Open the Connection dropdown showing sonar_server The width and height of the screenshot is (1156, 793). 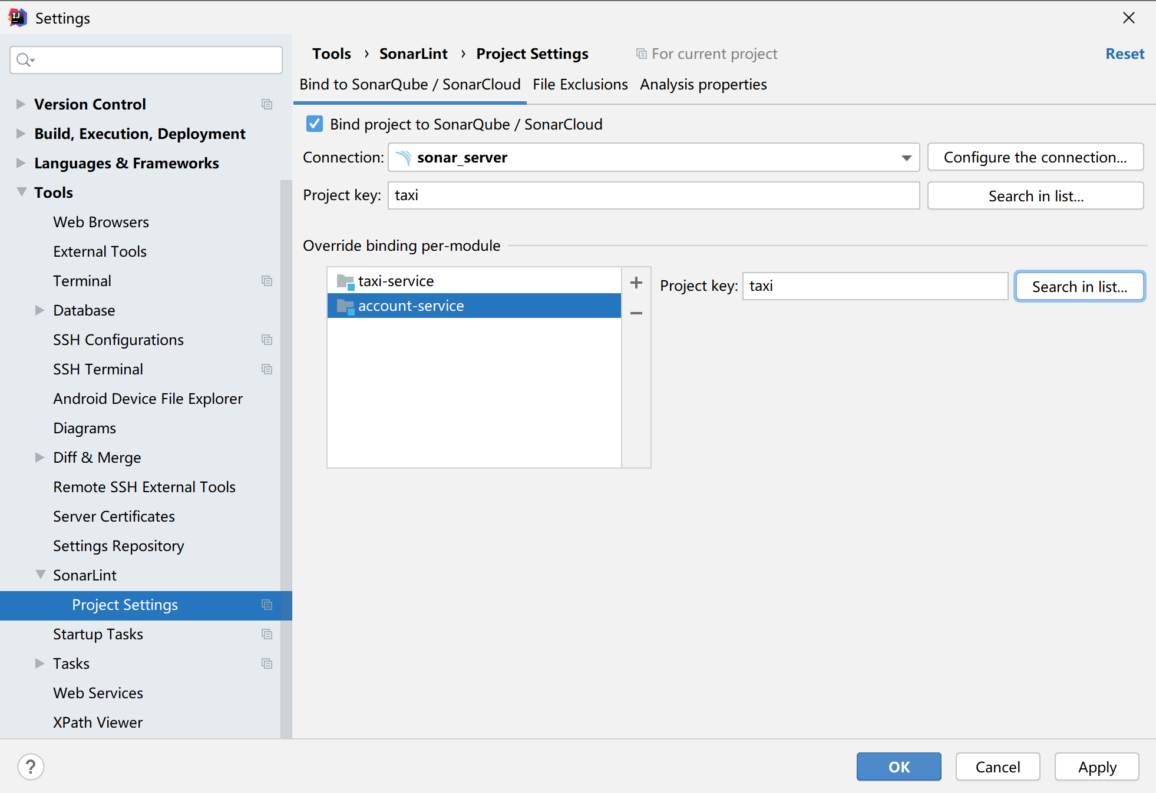coord(653,158)
